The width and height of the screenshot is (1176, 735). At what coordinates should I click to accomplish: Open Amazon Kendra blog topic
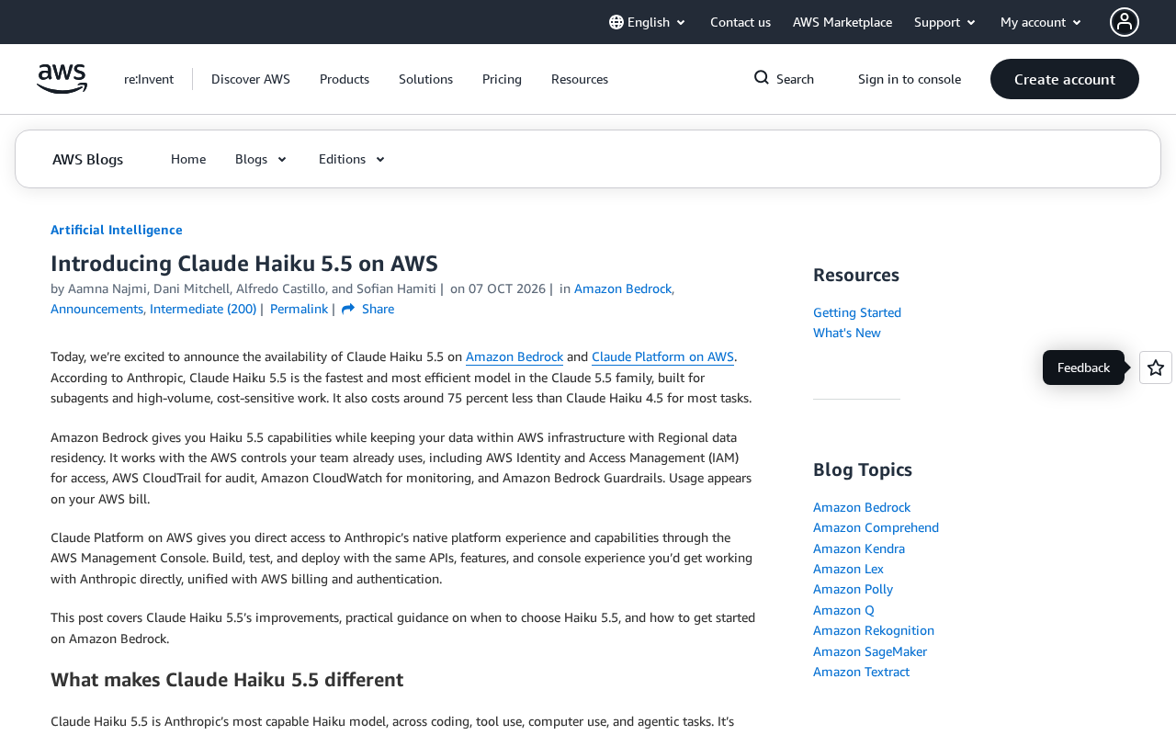[x=859, y=548]
